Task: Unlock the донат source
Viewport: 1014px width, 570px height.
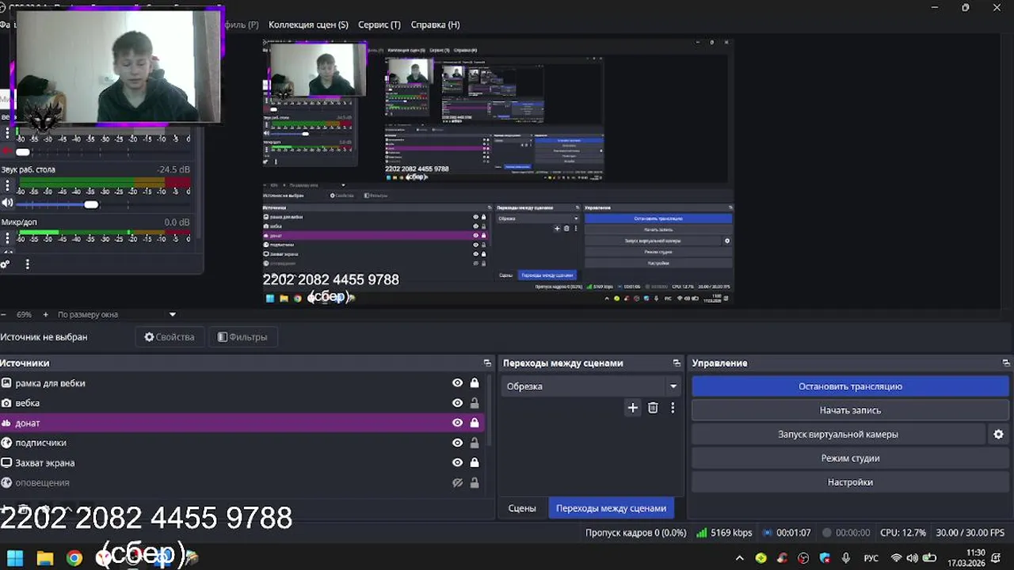Action: tap(475, 423)
